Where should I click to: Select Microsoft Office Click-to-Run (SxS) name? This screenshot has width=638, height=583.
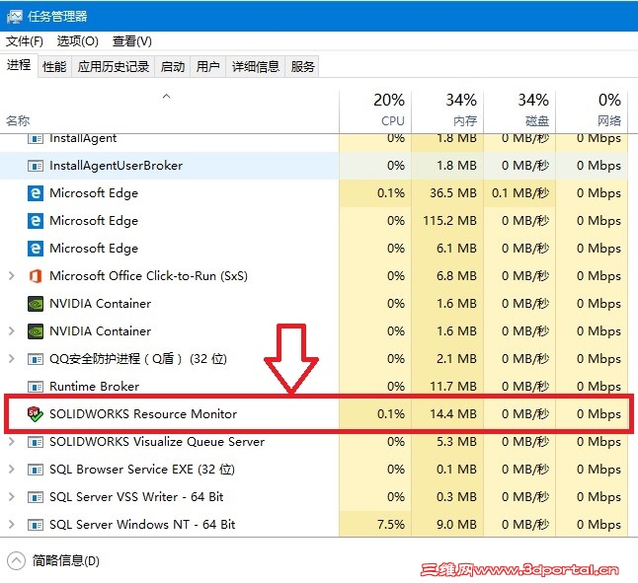(148, 276)
